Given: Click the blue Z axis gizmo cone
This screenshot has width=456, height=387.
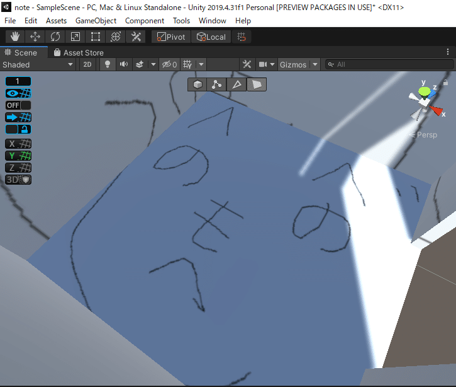Looking at the screenshot, I should 432,93.
